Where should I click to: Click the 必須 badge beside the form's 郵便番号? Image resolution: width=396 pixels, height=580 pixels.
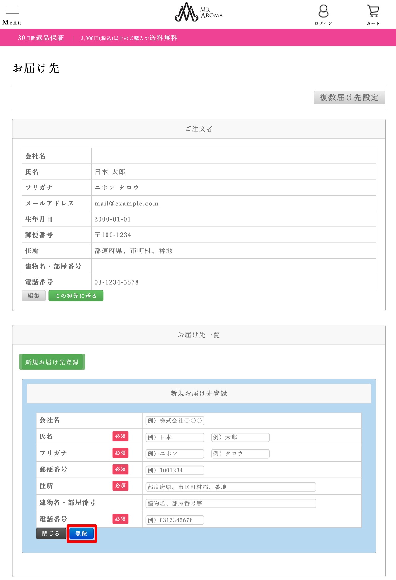(120, 469)
